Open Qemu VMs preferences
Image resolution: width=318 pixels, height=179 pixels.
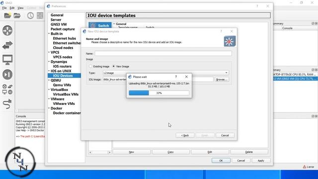tap(62, 85)
